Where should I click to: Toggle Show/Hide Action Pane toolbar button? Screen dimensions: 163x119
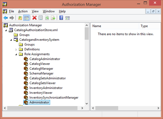click(67, 18)
